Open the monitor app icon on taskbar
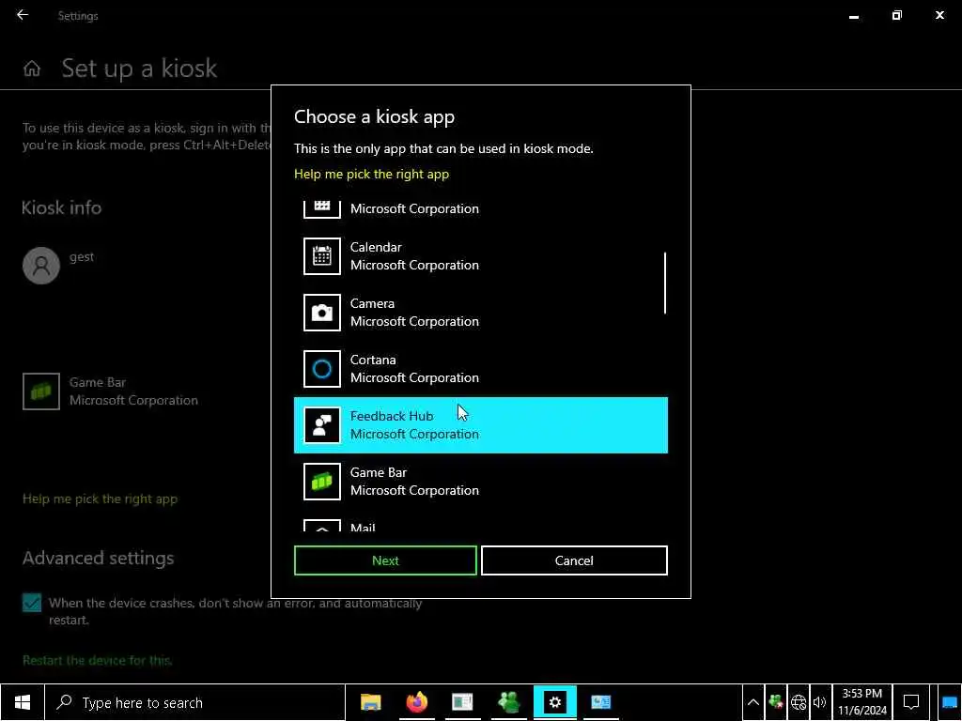 [x=600, y=702]
